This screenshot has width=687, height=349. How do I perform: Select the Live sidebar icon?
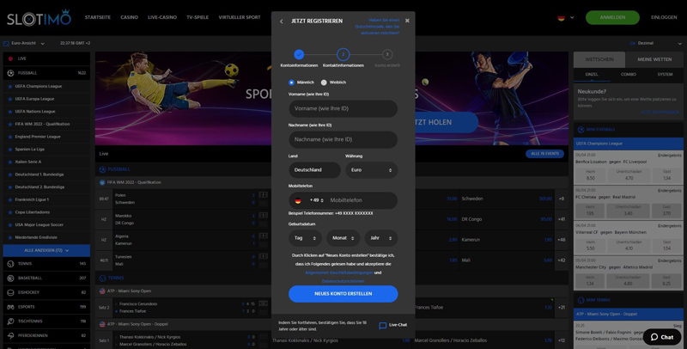10,58
